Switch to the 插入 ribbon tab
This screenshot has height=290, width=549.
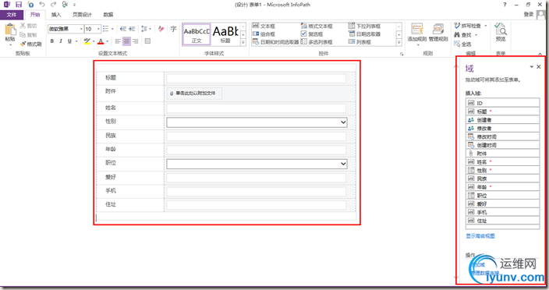[56, 15]
